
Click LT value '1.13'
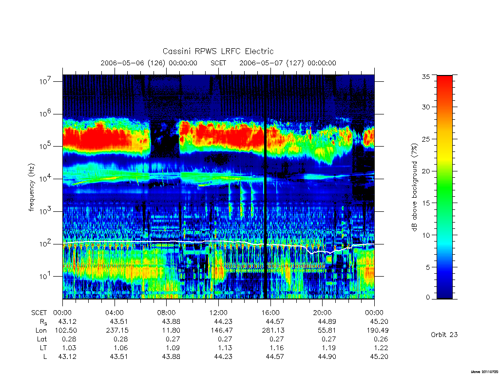pyautogui.click(x=226, y=348)
